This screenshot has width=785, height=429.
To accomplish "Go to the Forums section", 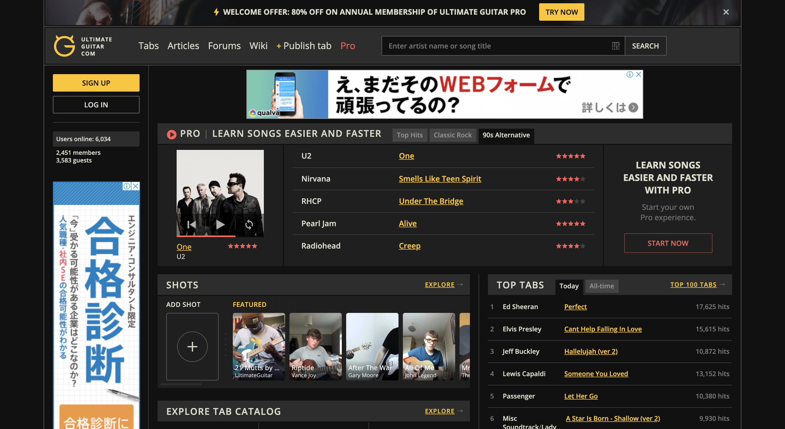I will [224, 46].
